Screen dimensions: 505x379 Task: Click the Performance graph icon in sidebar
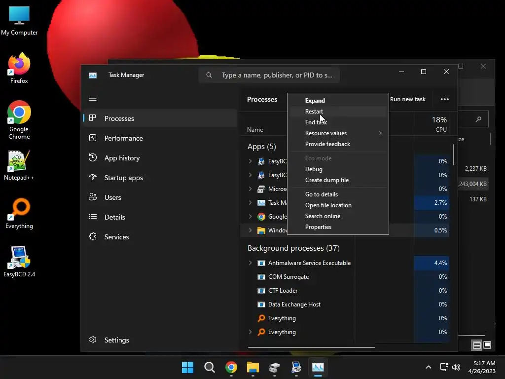click(x=93, y=138)
